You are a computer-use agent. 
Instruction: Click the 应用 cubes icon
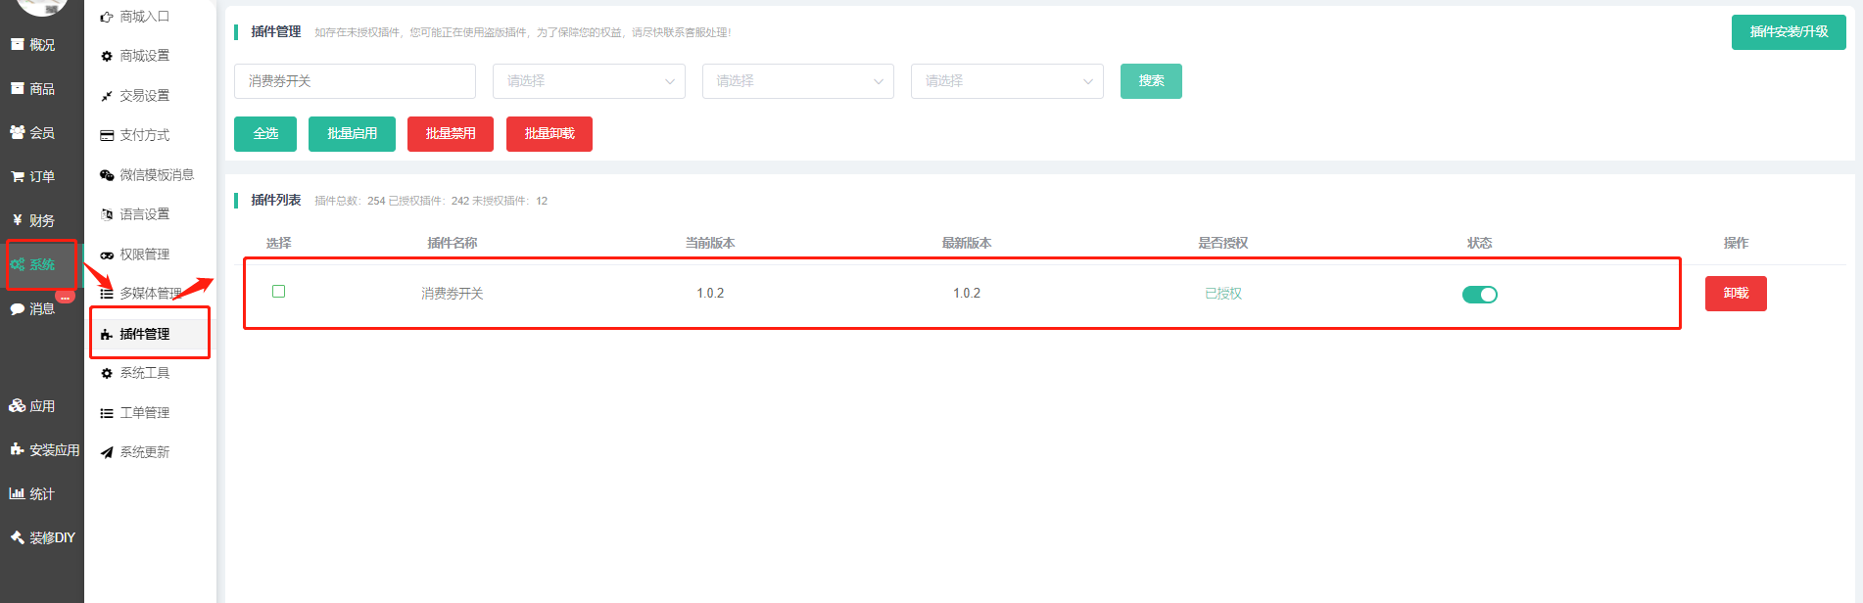17,405
